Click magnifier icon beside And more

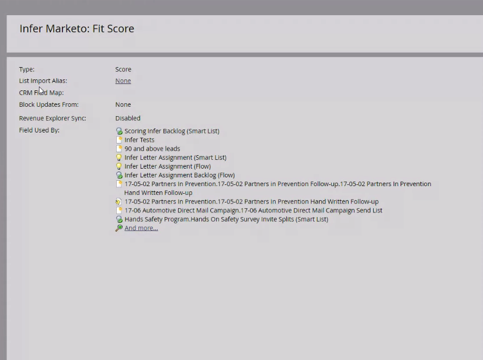119,228
